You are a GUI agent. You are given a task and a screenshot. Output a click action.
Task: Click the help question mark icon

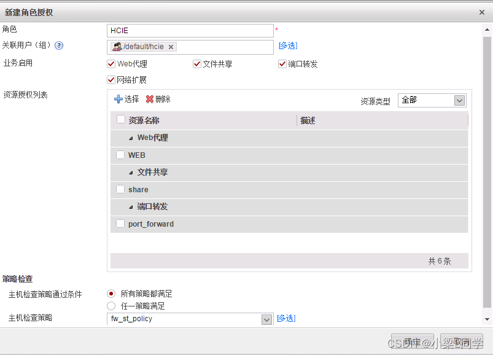[x=59, y=45]
